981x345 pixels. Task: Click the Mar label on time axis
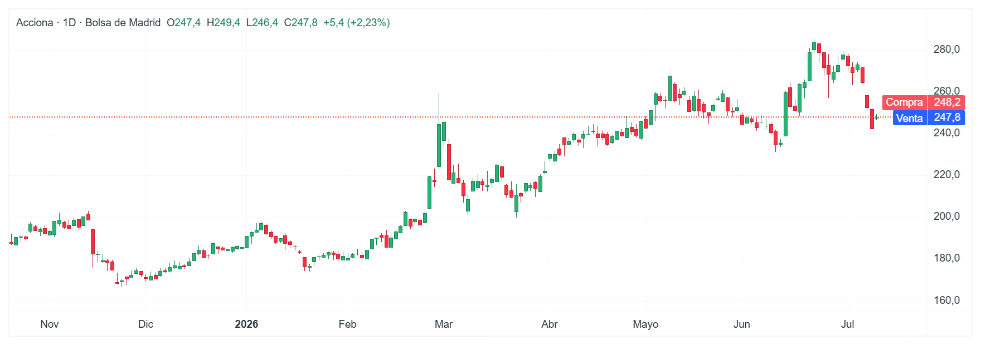444,324
